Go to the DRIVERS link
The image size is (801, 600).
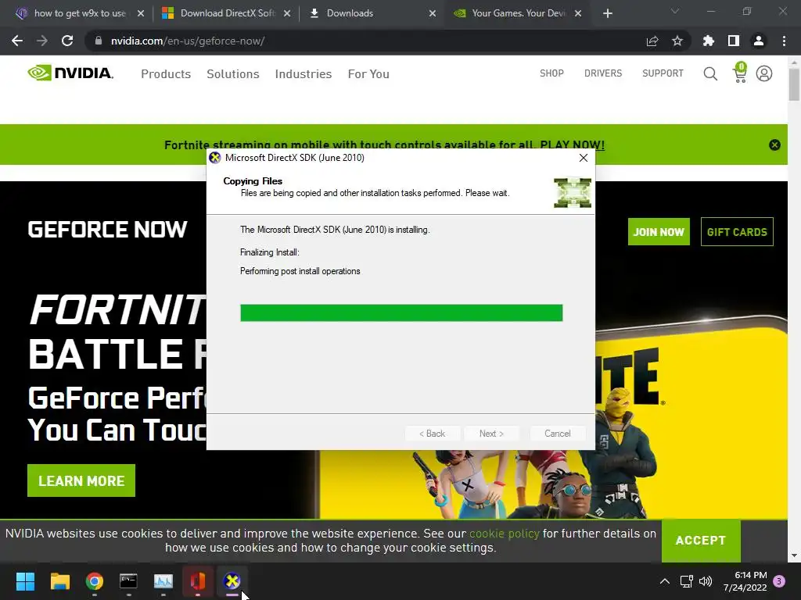click(603, 73)
